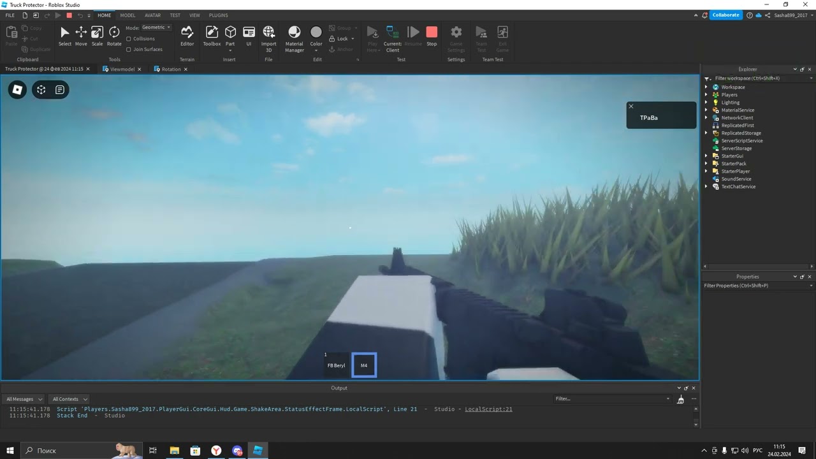Open the Roblox menu in the game viewport
816x459 pixels.
click(18, 90)
